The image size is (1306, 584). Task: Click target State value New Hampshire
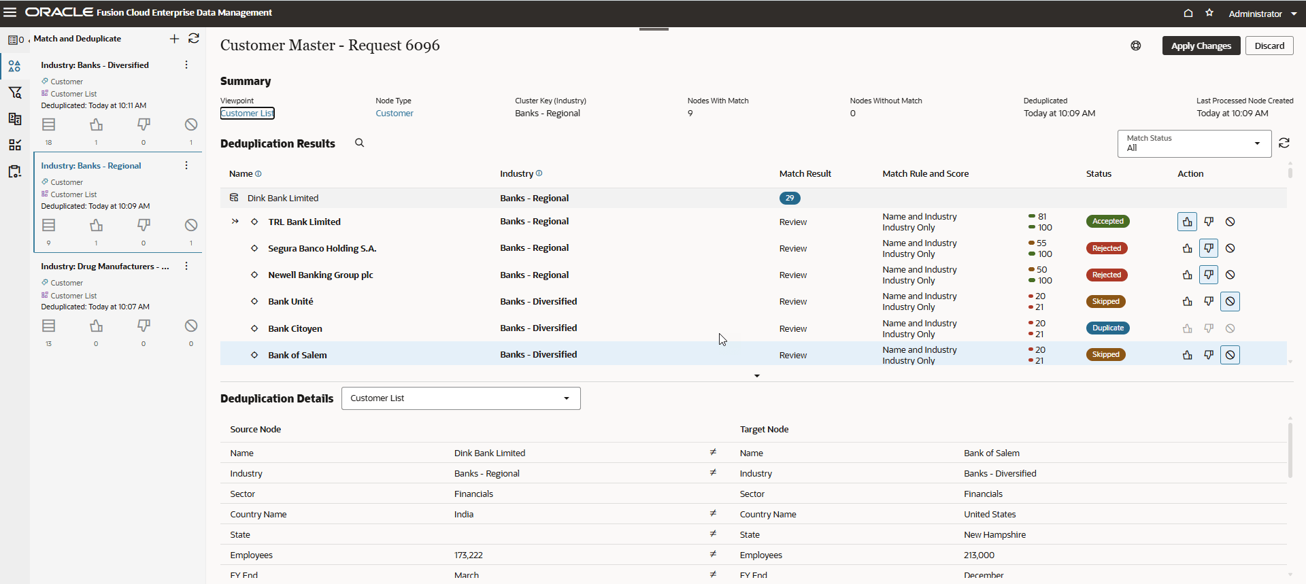click(994, 535)
